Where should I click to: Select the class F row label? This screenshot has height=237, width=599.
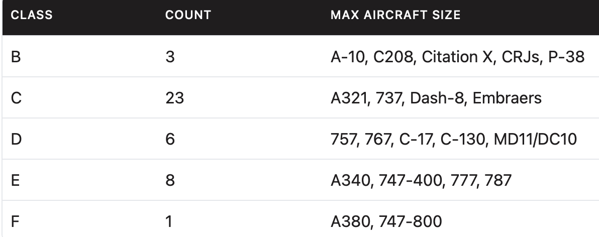[15, 221]
